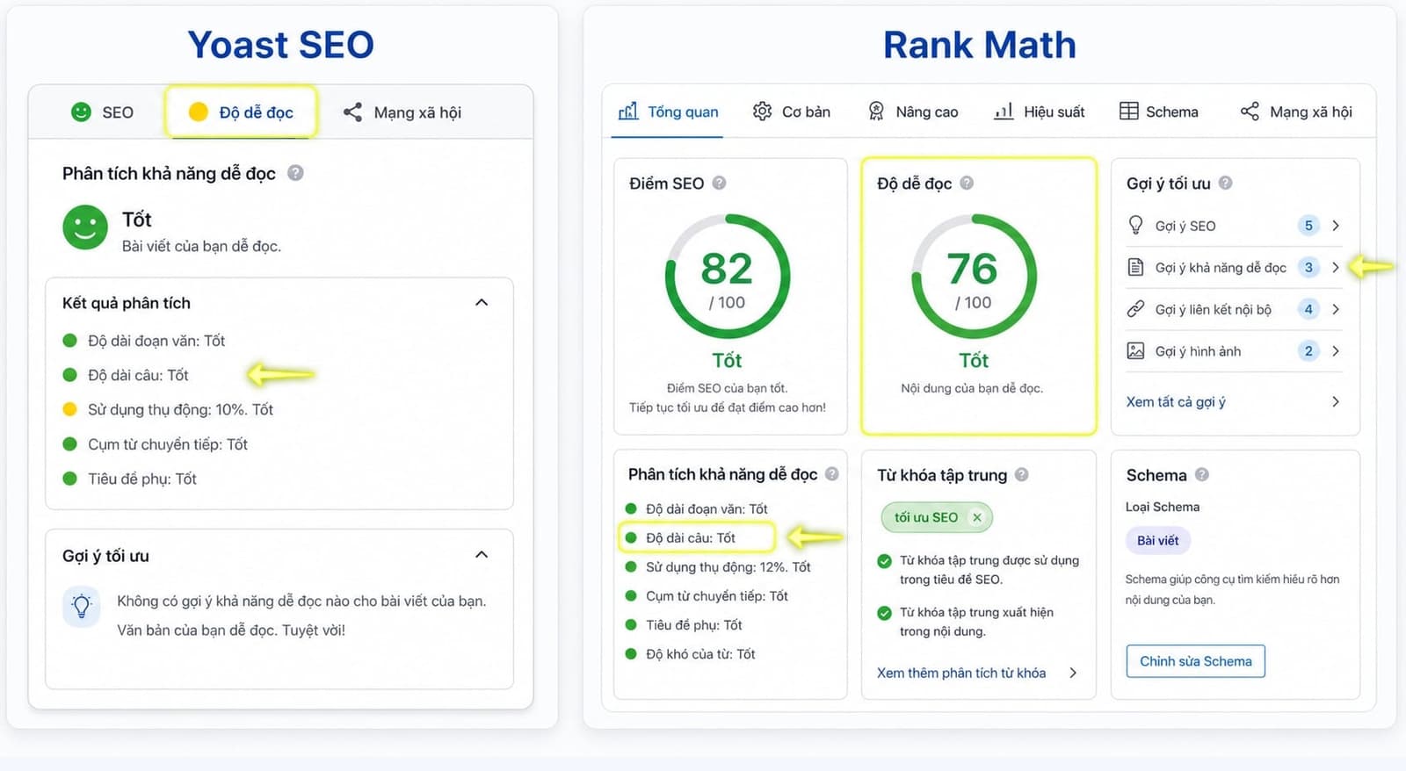Viewport: 1406px width, 771px height.
Task: Click the bar chart icon beside Hiệu suất
Action: 1004,111
